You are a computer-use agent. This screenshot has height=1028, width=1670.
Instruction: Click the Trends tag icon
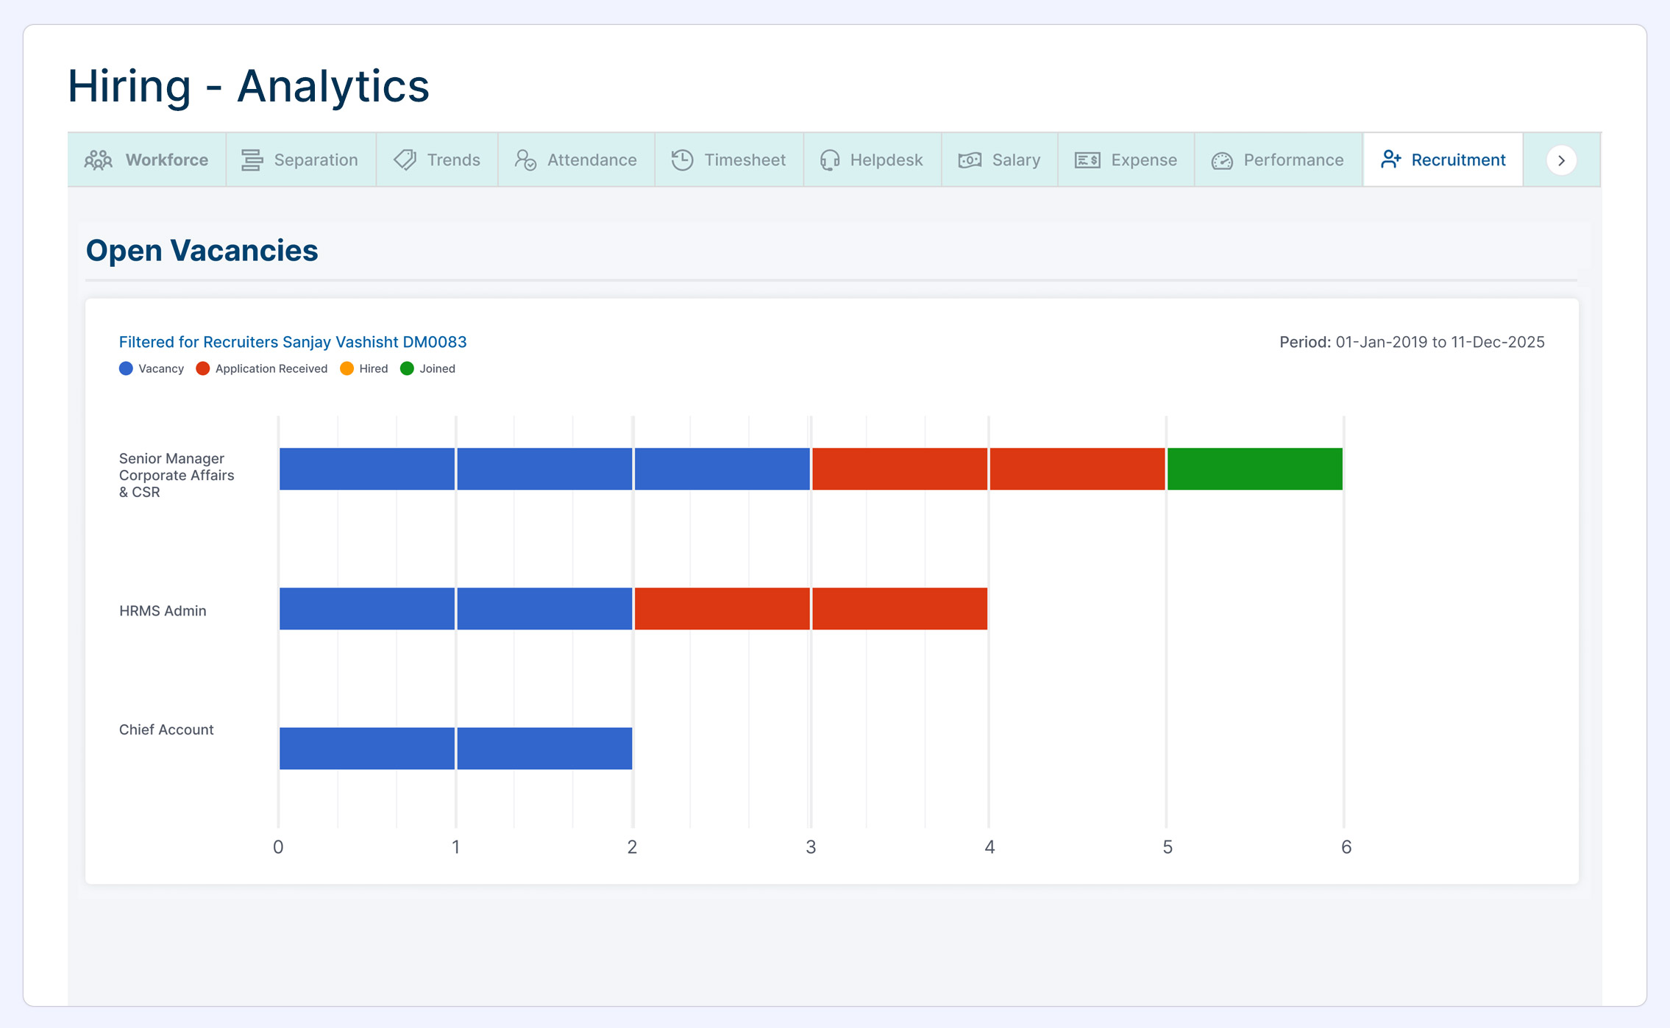(x=405, y=160)
